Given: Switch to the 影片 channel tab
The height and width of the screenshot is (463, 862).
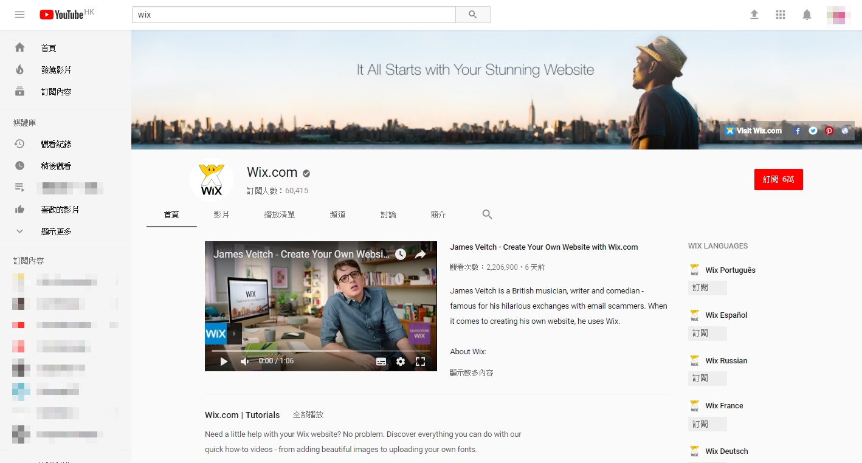Looking at the screenshot, I should tap(221, 214).
